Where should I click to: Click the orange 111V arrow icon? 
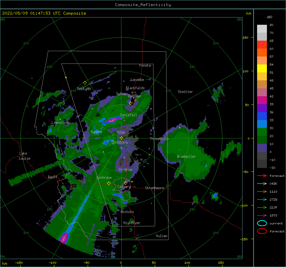(262, 191)
